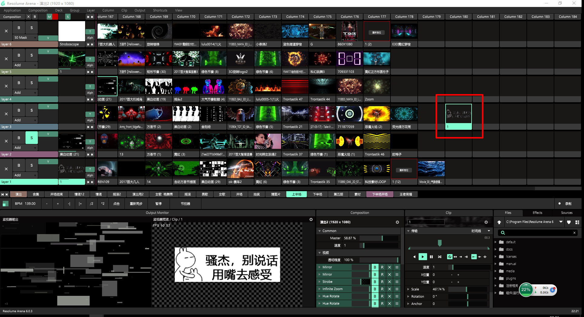
Task: Click the random playback shuffle icon
Action: tap(440, 257)
